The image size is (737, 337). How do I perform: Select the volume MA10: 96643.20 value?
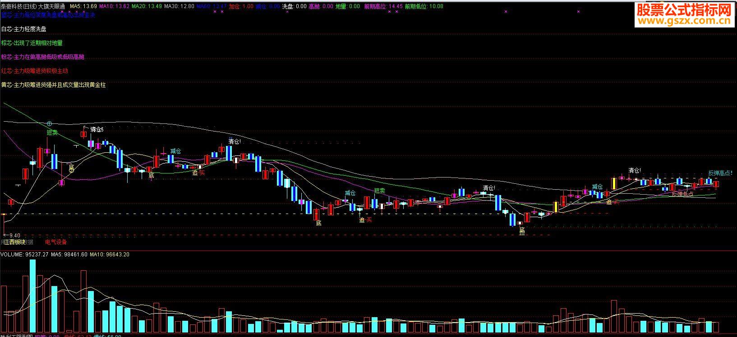click(x=110, y=255)
